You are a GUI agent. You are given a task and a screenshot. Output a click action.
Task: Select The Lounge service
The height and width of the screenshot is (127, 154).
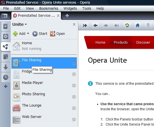(x=44, y=108)
